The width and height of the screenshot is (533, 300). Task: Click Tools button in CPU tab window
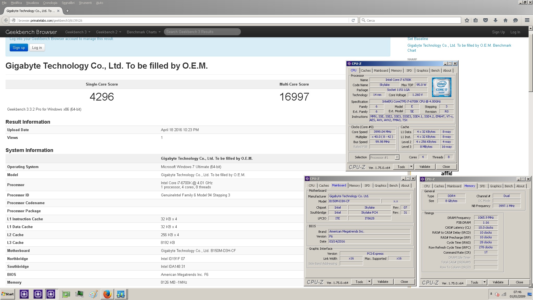coord(401,167)
